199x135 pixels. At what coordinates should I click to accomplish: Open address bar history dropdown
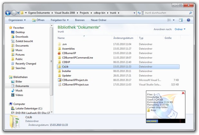coord(134,13)
